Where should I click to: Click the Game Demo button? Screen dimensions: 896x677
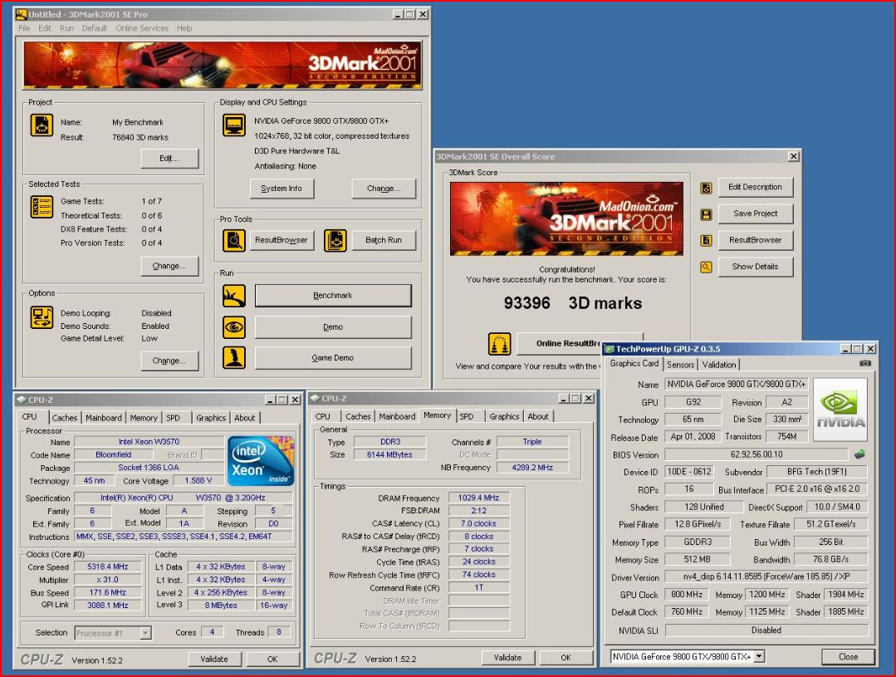point(333,358)
